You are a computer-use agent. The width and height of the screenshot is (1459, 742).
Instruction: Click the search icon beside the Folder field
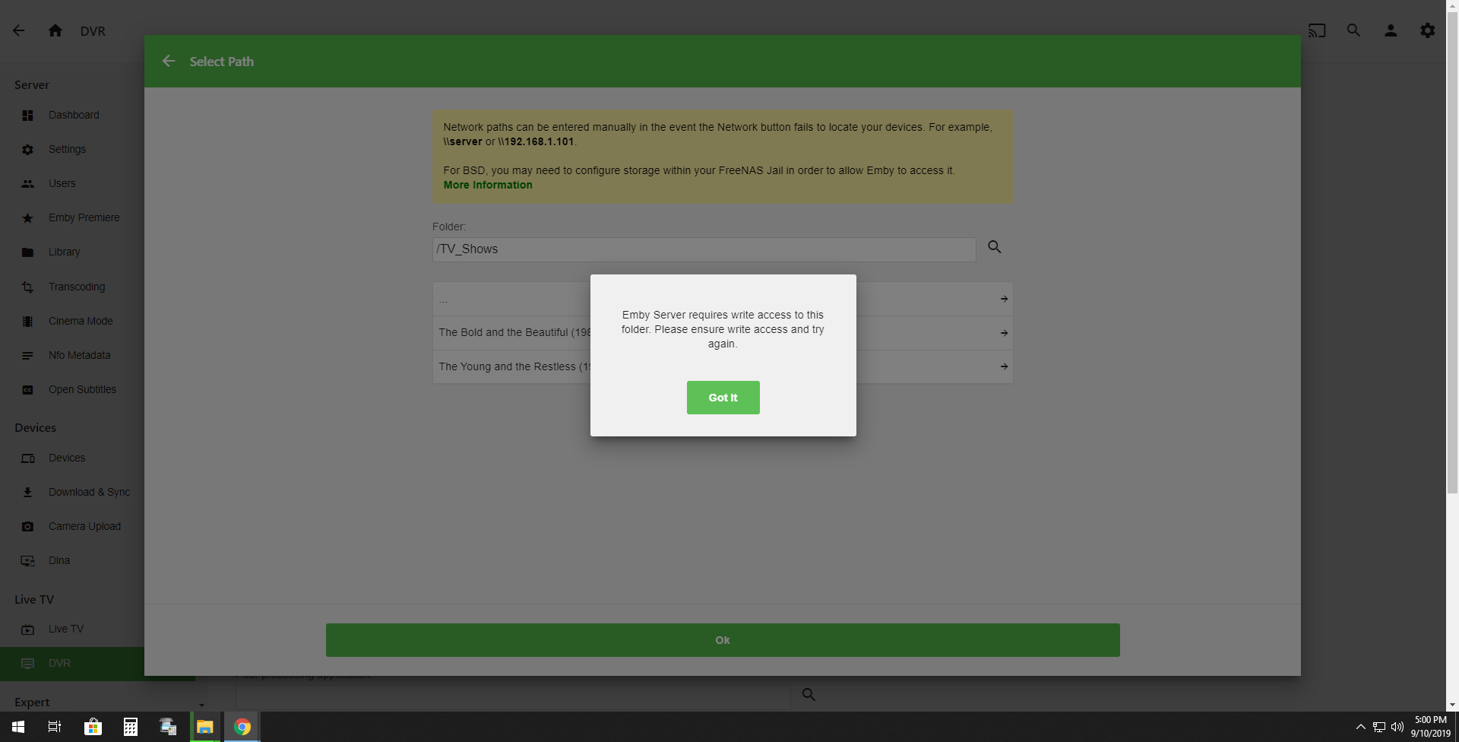click(994, 247)
